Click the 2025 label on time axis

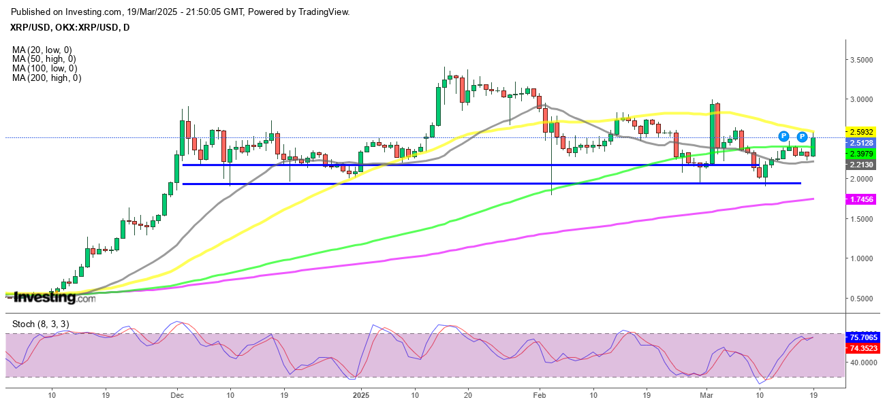tap(361, 394)
